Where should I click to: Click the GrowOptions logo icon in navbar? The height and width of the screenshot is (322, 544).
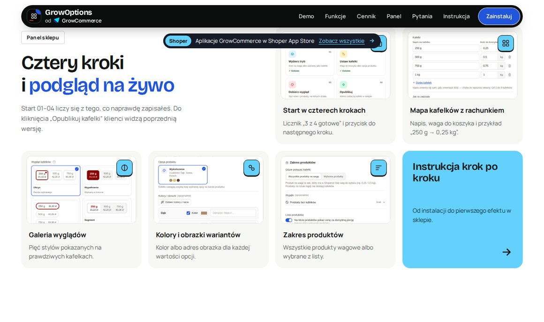(34, 16)
